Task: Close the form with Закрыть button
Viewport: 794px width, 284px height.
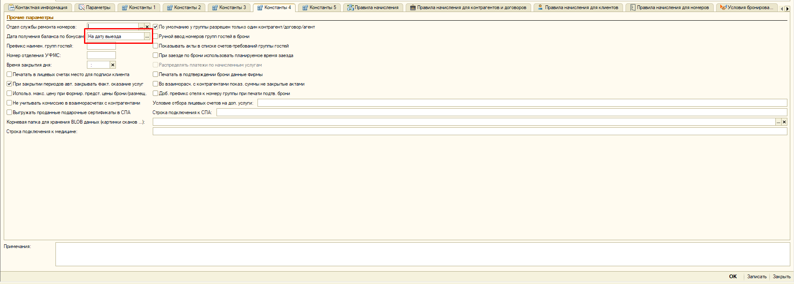Action: click(782, 277)
